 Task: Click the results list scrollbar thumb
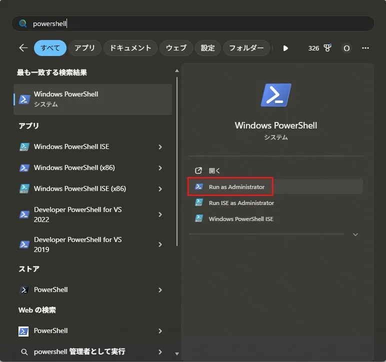point(177,161)
